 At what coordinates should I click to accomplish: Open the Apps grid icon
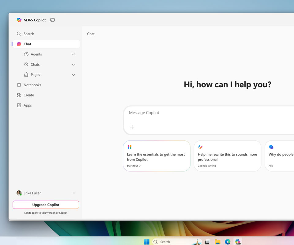click(19, 105)
